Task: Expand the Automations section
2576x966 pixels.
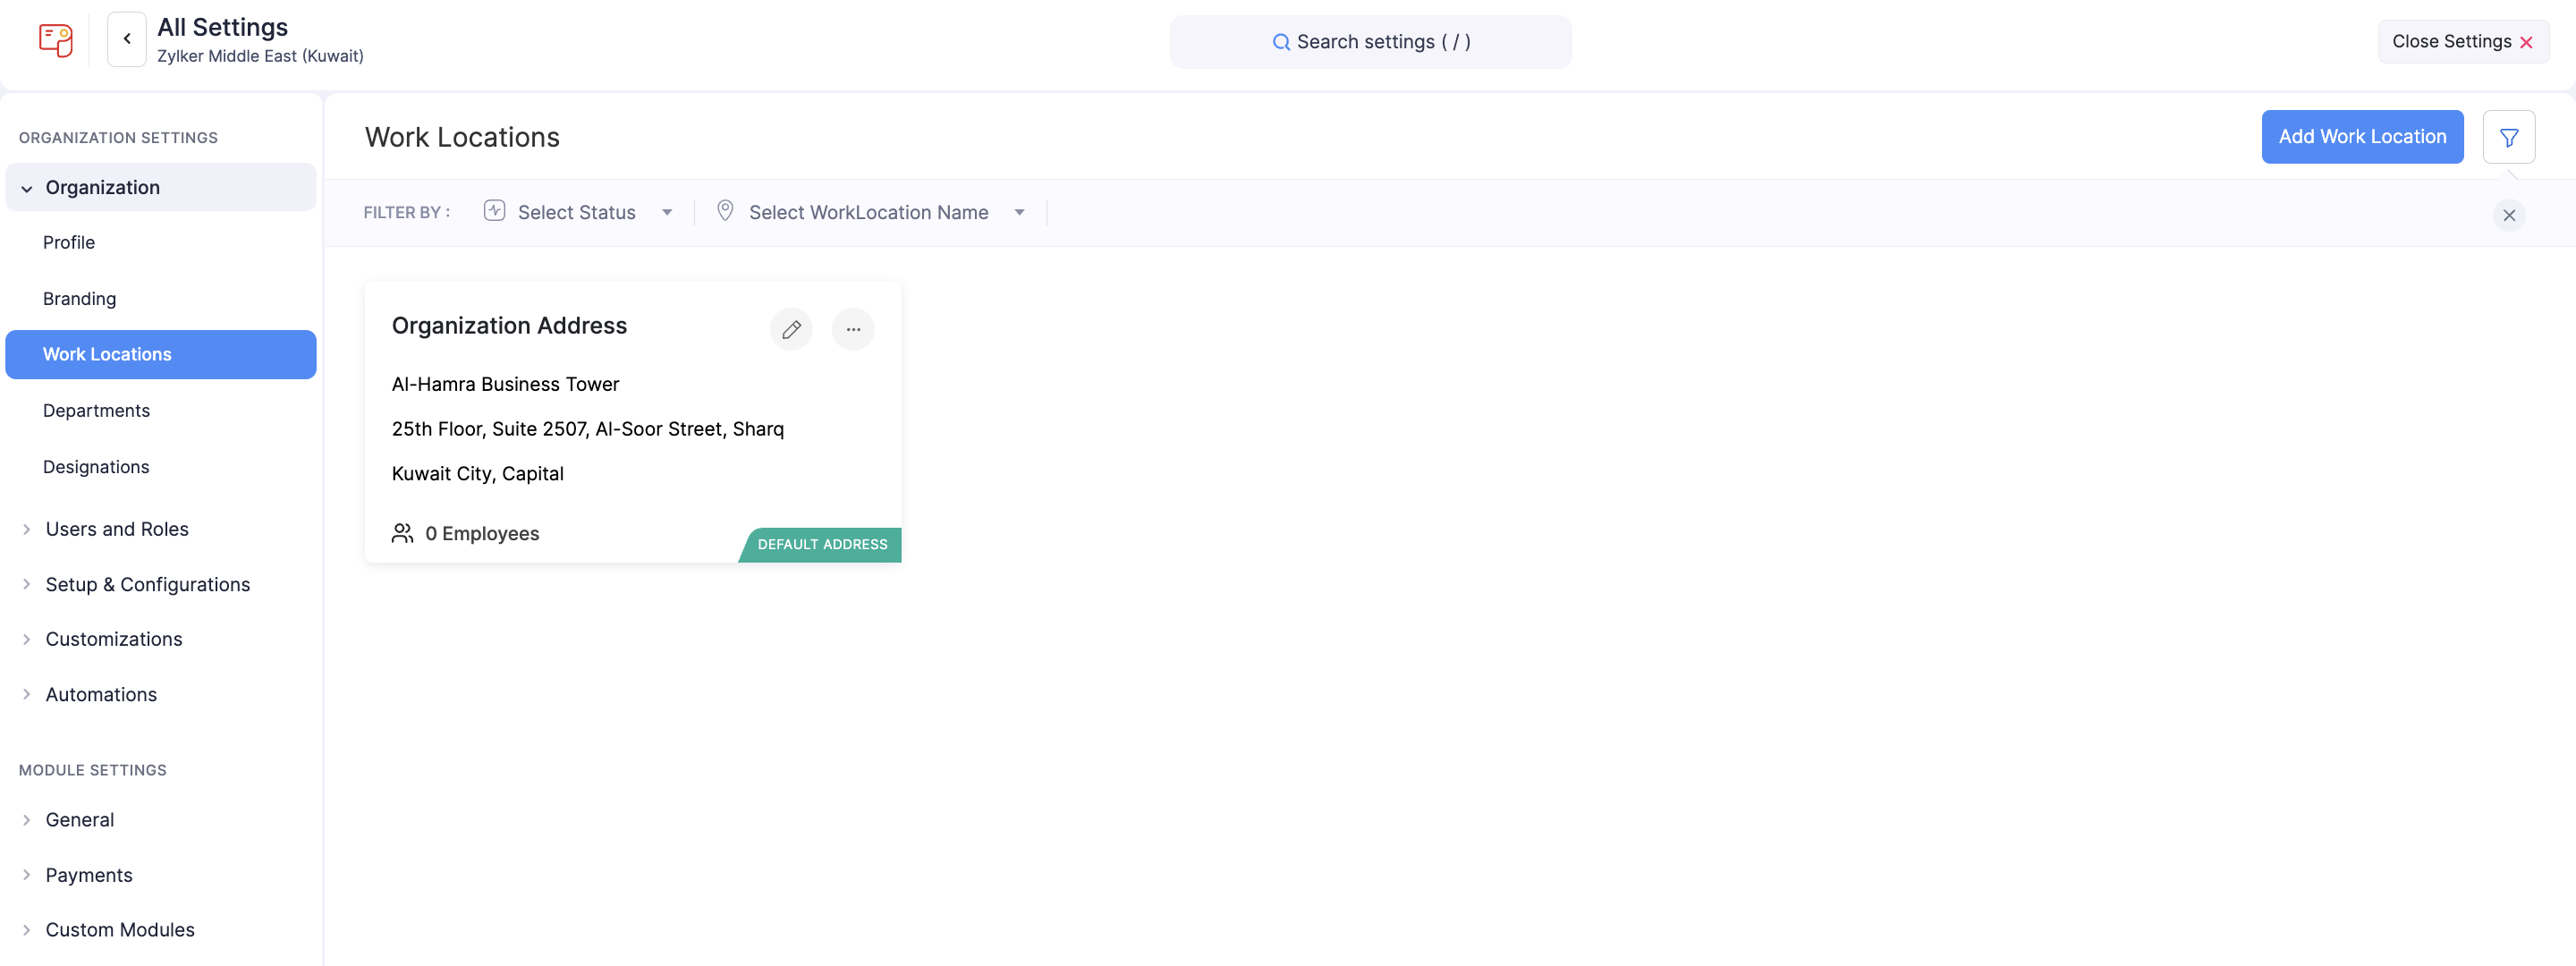Action: pos(101,694)
